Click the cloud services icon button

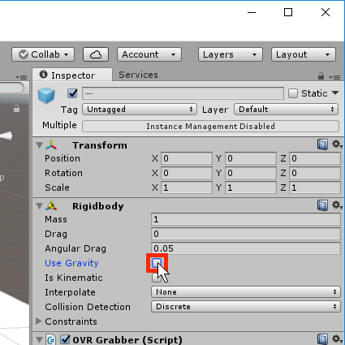pyautogui.click(x=96, y=54)
